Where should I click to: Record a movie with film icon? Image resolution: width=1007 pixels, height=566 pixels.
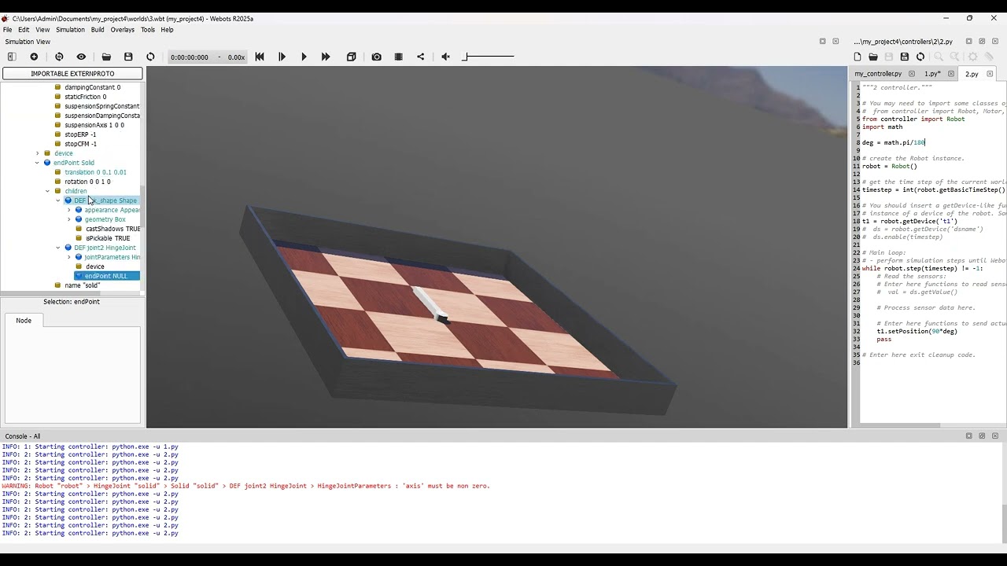(x=399, y=57)
